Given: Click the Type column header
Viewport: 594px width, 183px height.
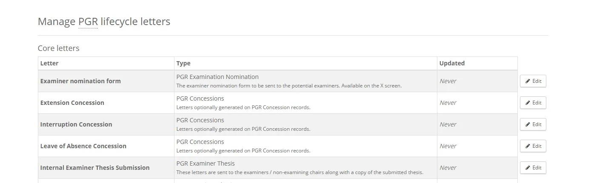Looking at the screenshot, I should tap(183, 63).
